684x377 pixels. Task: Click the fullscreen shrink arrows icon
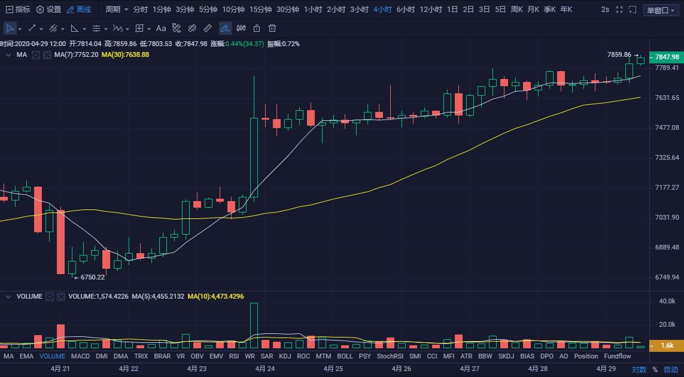tap(619, 10)
